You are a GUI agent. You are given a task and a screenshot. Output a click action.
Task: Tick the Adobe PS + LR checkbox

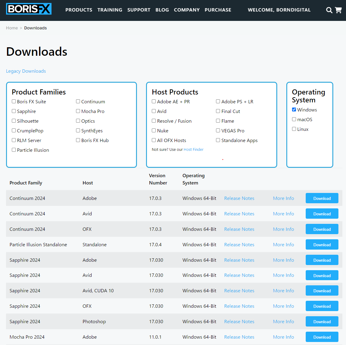tap(218, 101)
